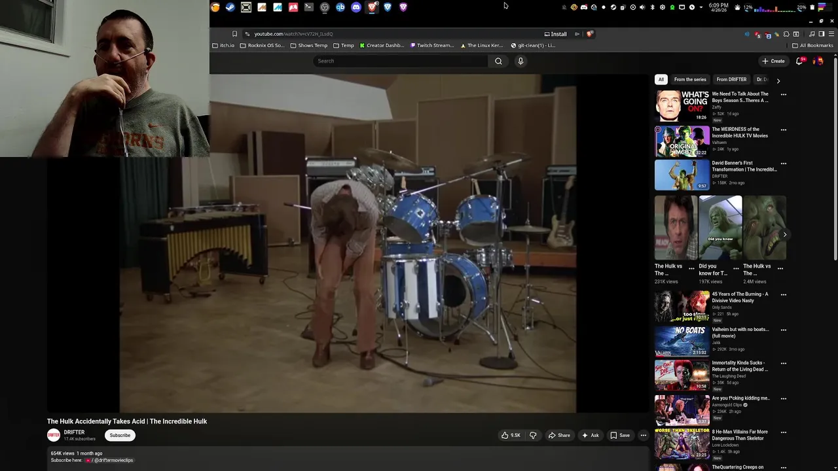Click the system monitor CPU graph widget
The height and width of the screenshot is (471, 838).
click(x=774, y=8)
